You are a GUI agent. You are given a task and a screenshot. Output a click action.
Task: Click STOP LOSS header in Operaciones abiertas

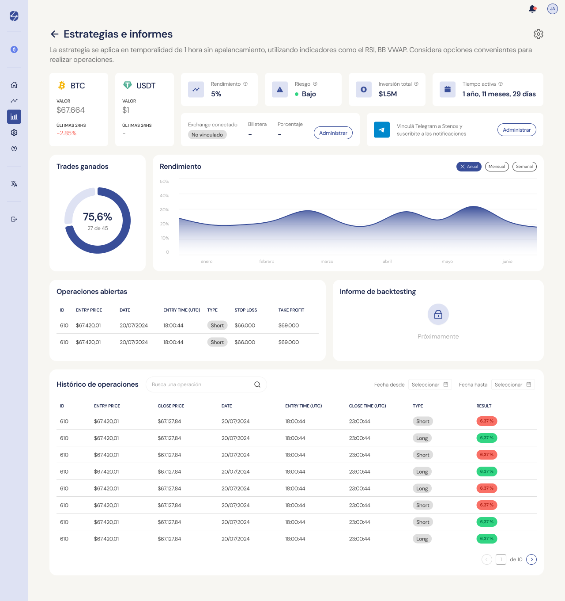tap(246, 310)
